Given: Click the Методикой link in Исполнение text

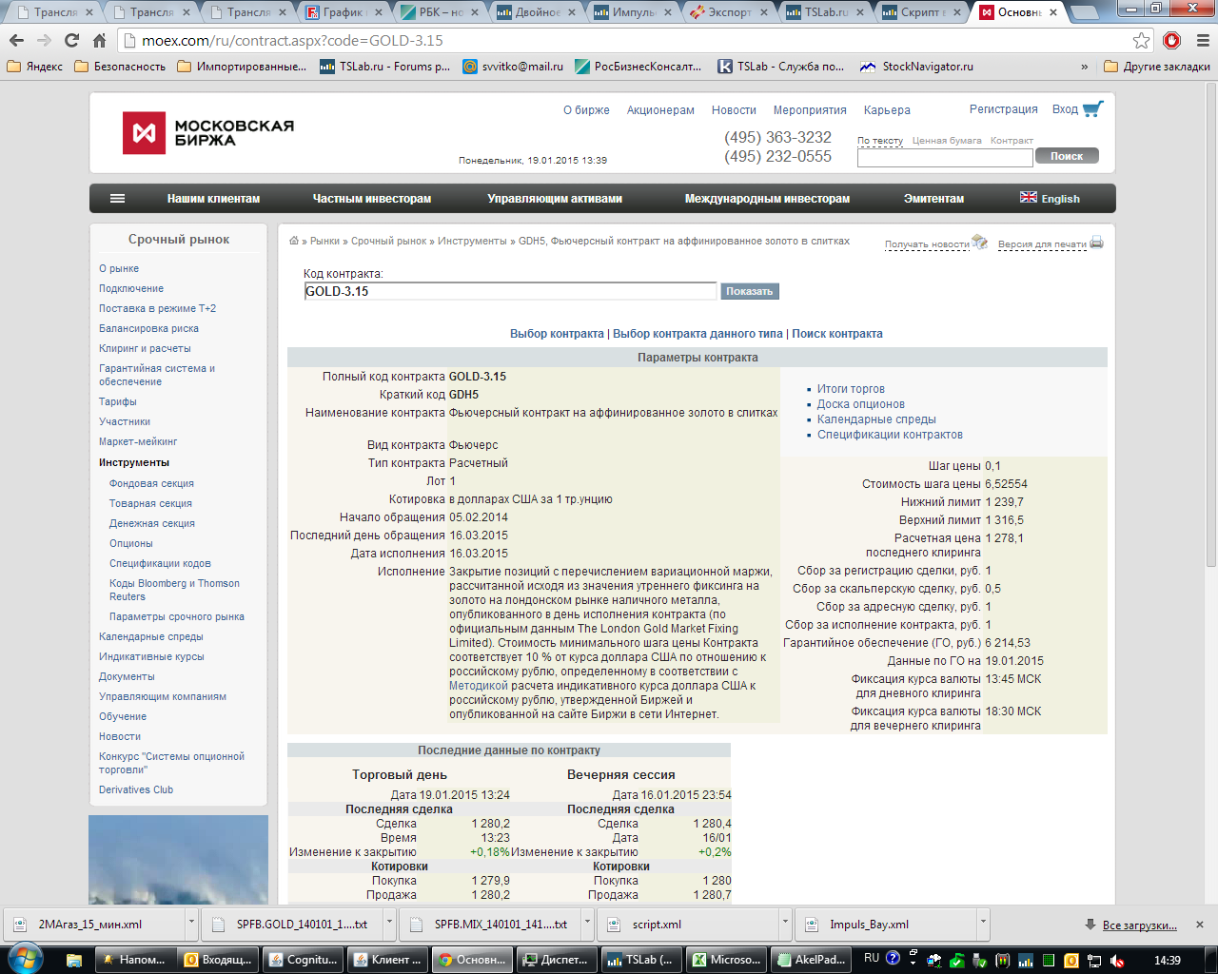Looking at the screenshot, I should (479, 686).
